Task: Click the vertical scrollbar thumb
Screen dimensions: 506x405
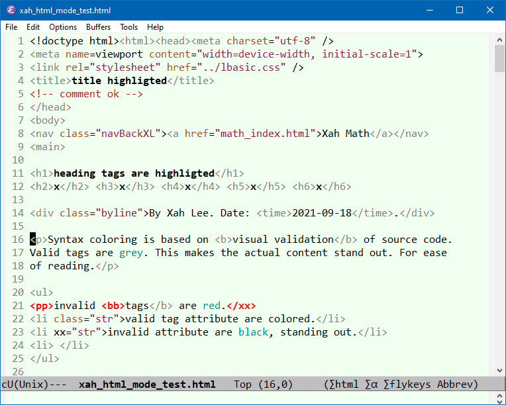Action: (x=499, y=59)
